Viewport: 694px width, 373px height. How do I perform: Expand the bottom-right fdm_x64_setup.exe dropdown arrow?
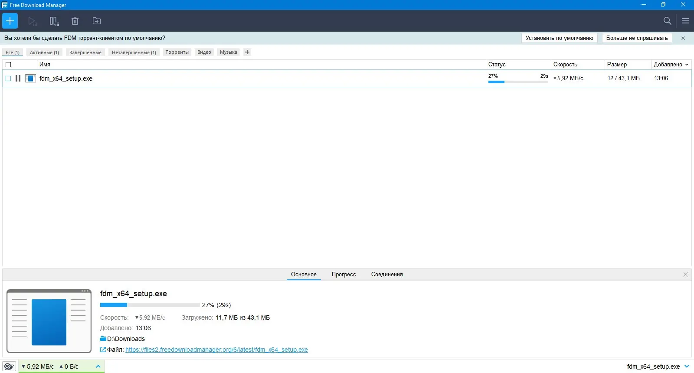click(x=687, y=366)
